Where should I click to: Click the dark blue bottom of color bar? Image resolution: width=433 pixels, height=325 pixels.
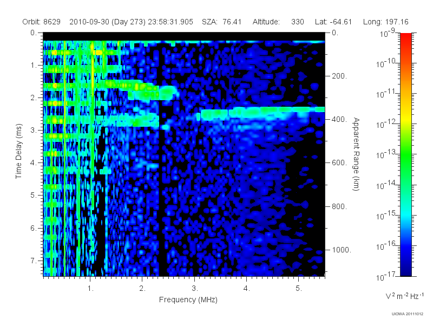[405, 272]
